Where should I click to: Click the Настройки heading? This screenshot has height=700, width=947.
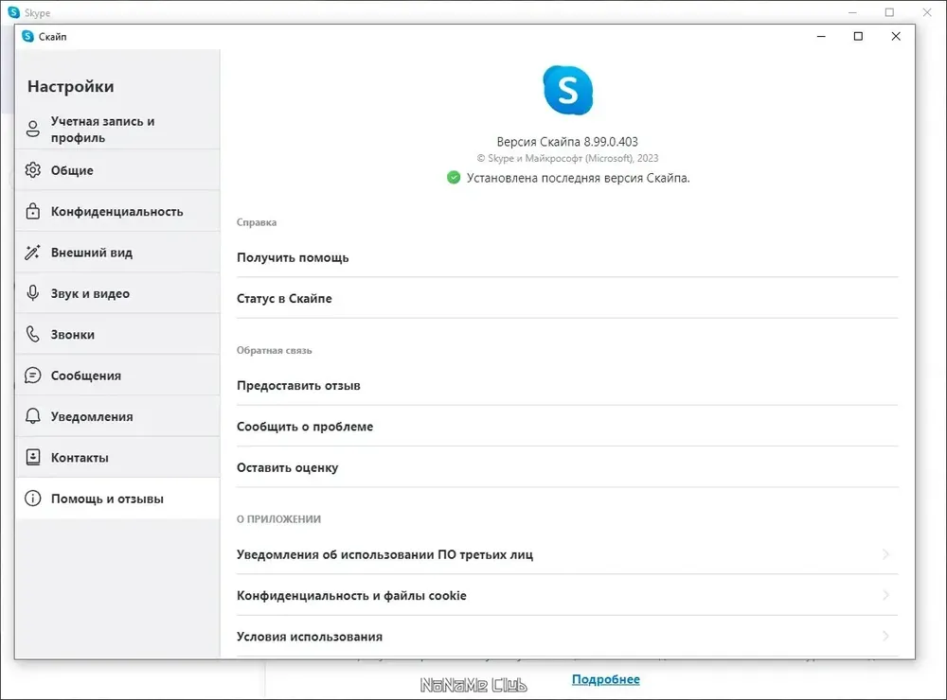(x=71, y=86)
